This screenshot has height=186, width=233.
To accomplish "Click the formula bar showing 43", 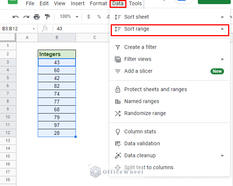I will pyautogui.click(x=82, y=29).
